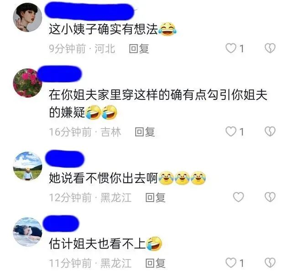Select the comment text 这小姨子确实有想法

click(x=104, y=29)
